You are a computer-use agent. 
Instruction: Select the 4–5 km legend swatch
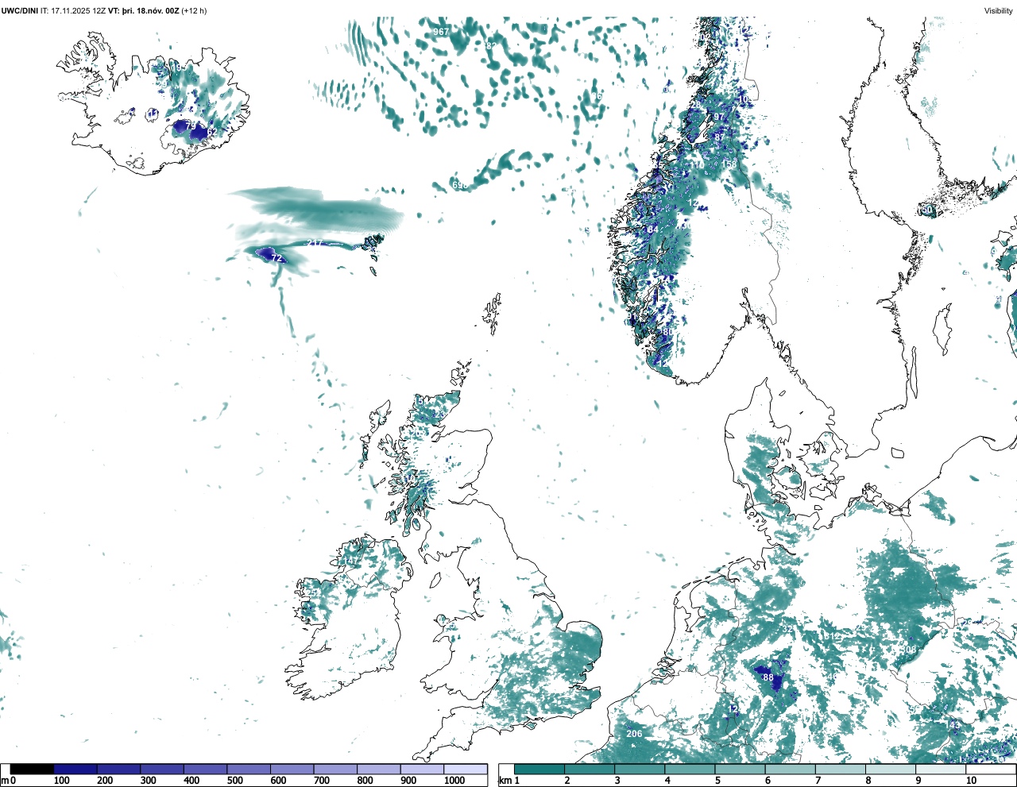690,770
